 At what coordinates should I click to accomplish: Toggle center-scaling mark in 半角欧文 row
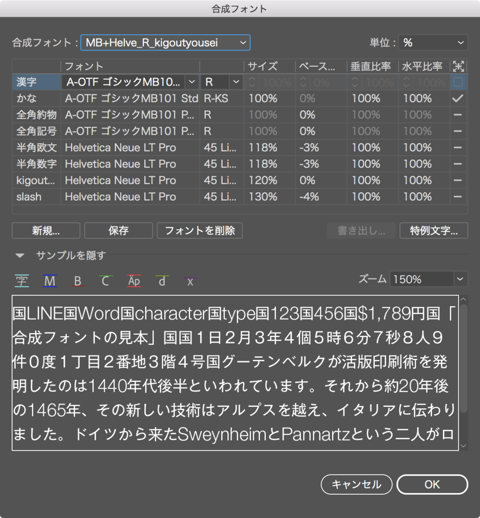coord(458,147)
